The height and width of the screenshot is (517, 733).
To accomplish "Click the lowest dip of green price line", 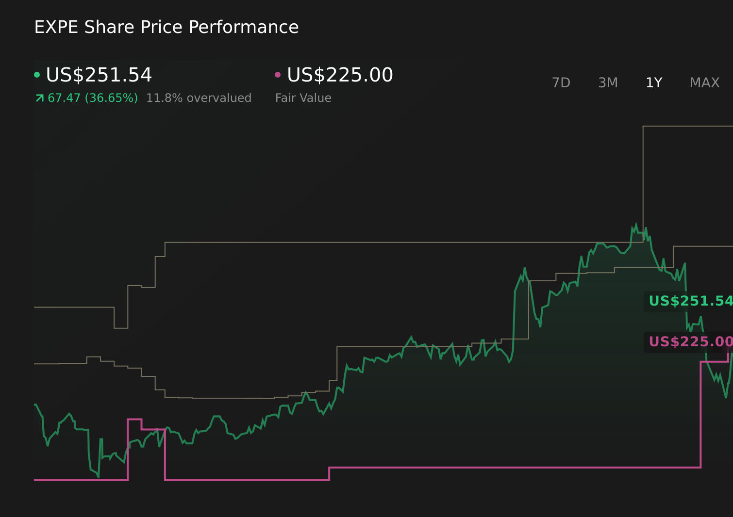I will (x=98, y=476).
